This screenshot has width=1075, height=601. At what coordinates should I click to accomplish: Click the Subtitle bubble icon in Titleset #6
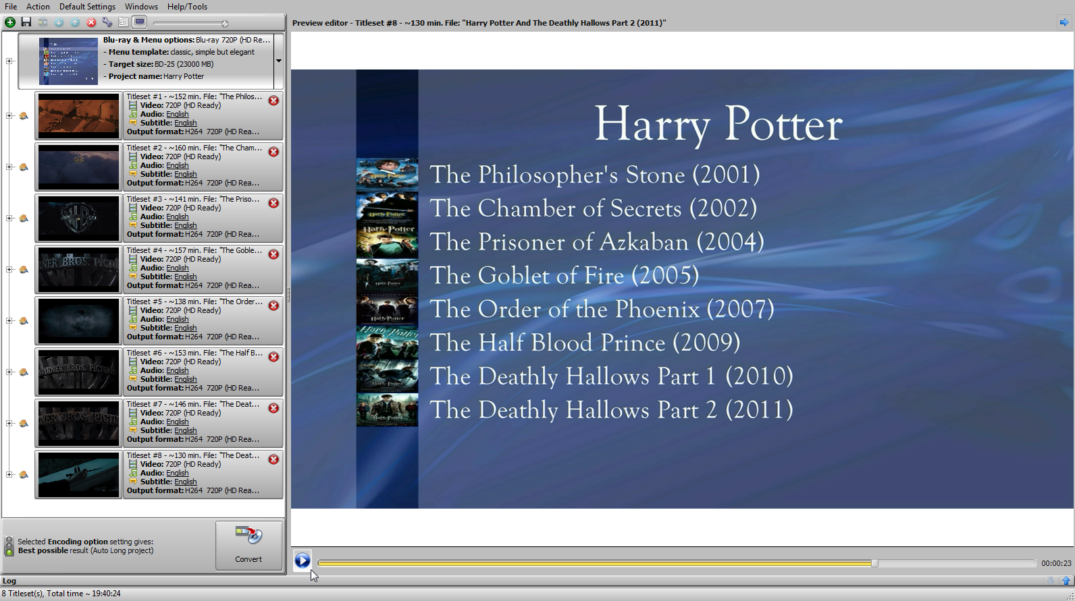click(133, 379)
